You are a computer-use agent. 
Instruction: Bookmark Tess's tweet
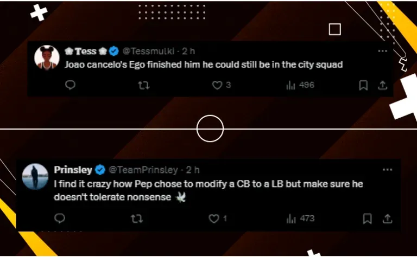point(364,85)
